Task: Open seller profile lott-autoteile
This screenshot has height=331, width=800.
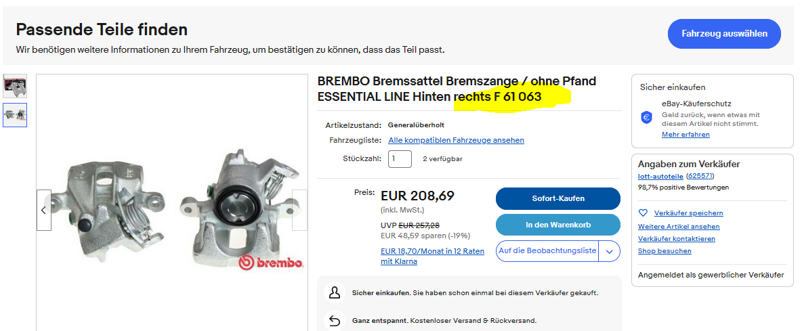Action: (x=660, y=176)
